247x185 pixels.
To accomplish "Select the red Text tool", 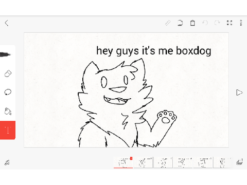I will 8,130.
